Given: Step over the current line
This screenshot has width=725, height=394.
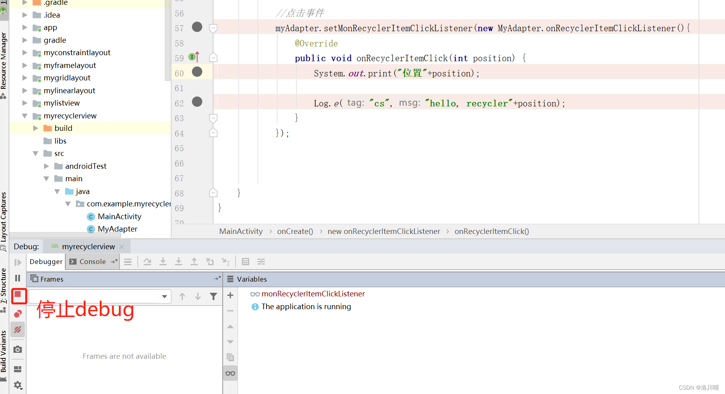Looking at the screenshot, I should coord(147,262).
